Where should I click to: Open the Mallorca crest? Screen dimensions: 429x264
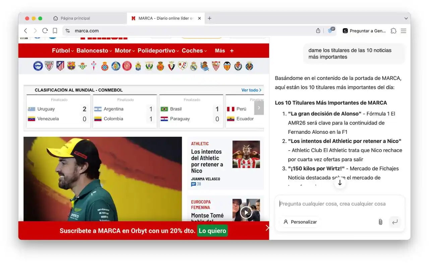(x=161, y=66)
